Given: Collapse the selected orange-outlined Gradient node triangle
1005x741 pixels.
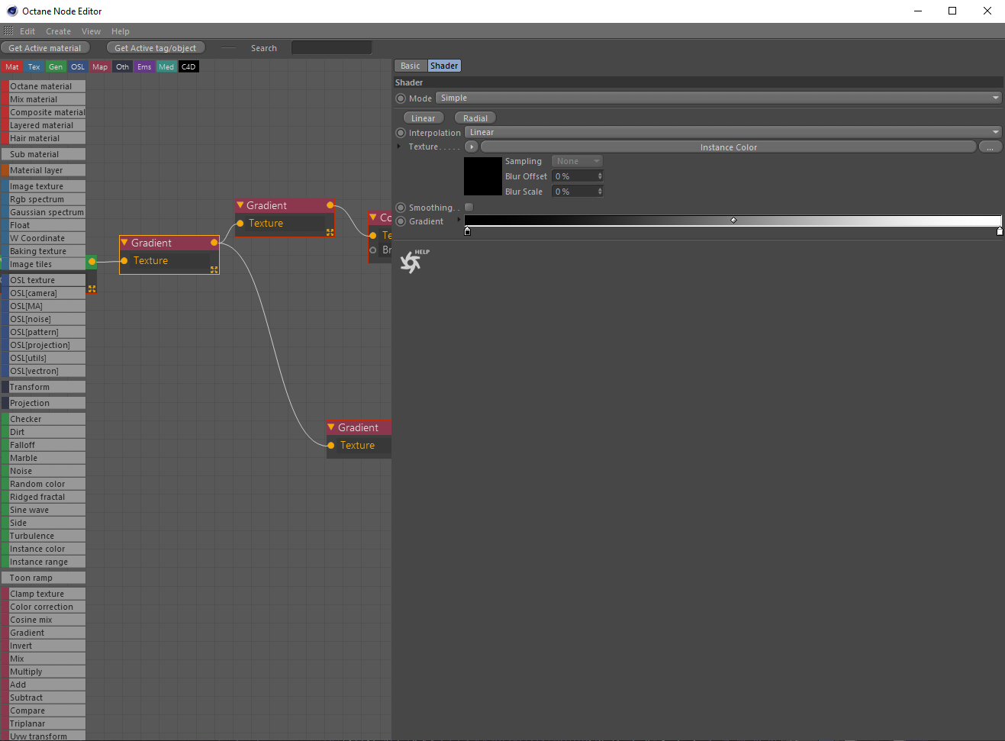Looking at the screenshot, I should [x=124, y=243].
